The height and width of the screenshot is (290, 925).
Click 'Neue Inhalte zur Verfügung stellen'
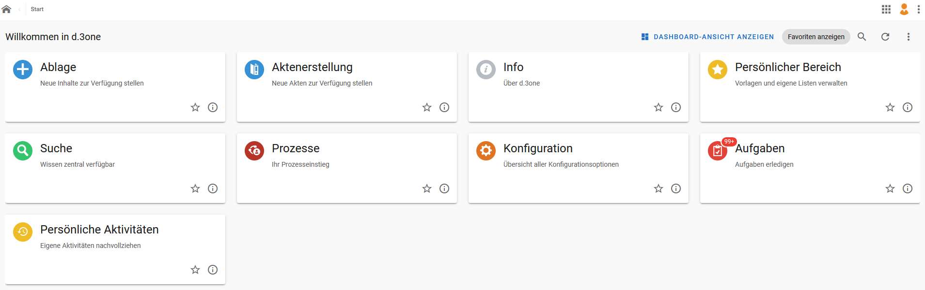pyautogui.click(x=92, y=83)
